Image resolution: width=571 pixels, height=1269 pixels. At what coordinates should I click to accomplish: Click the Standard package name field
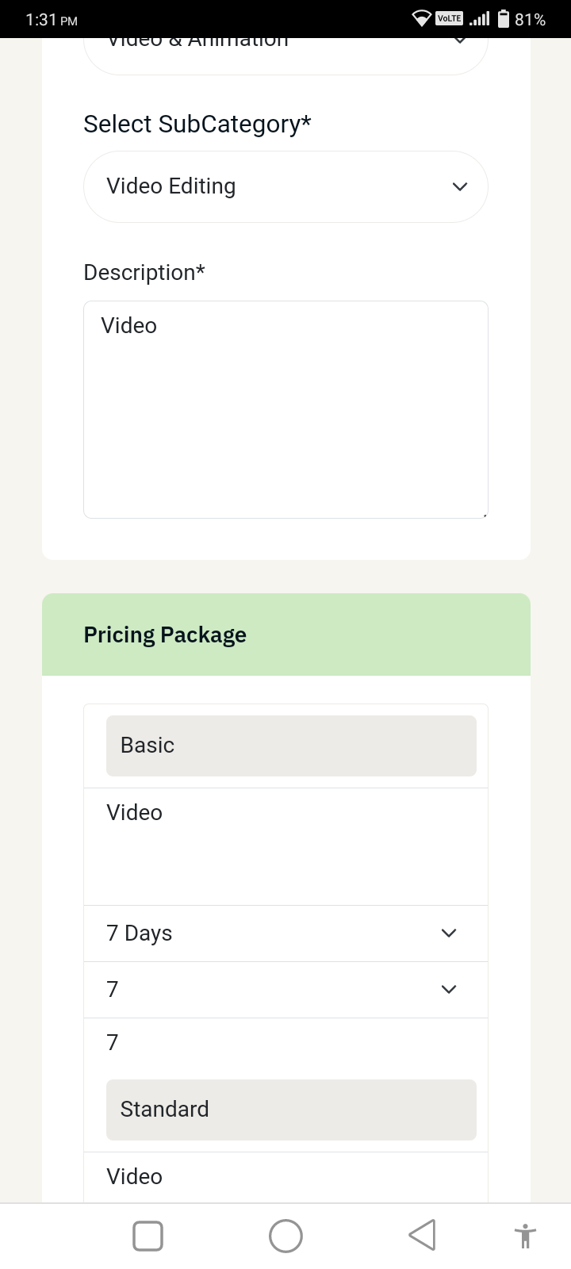(291, 1110)
